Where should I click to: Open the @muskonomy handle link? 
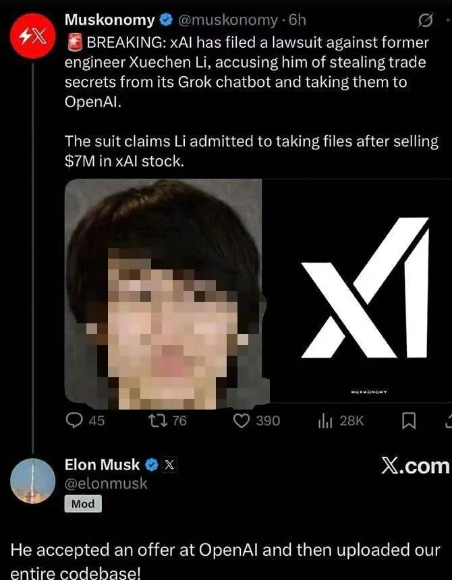pos(227,20)
